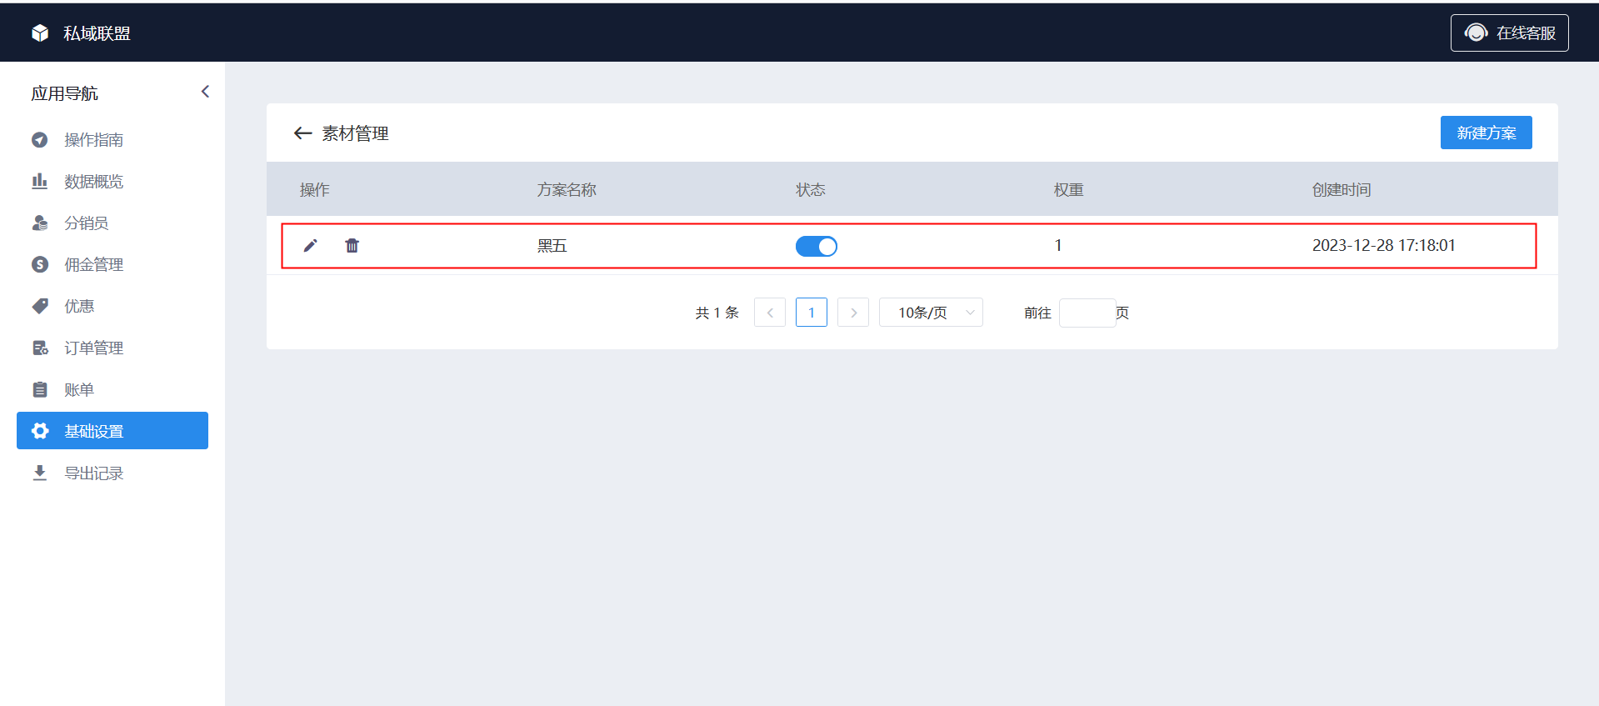Select page 1 in pagination
The height and width of the screenshot is (706, 1599).
pos(812,313)
